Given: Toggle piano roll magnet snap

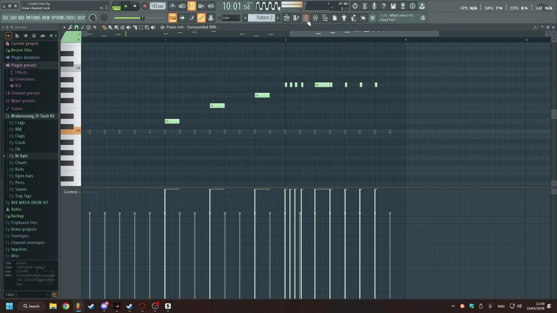Looking at the screenshot, I should (x=76, y=27).
